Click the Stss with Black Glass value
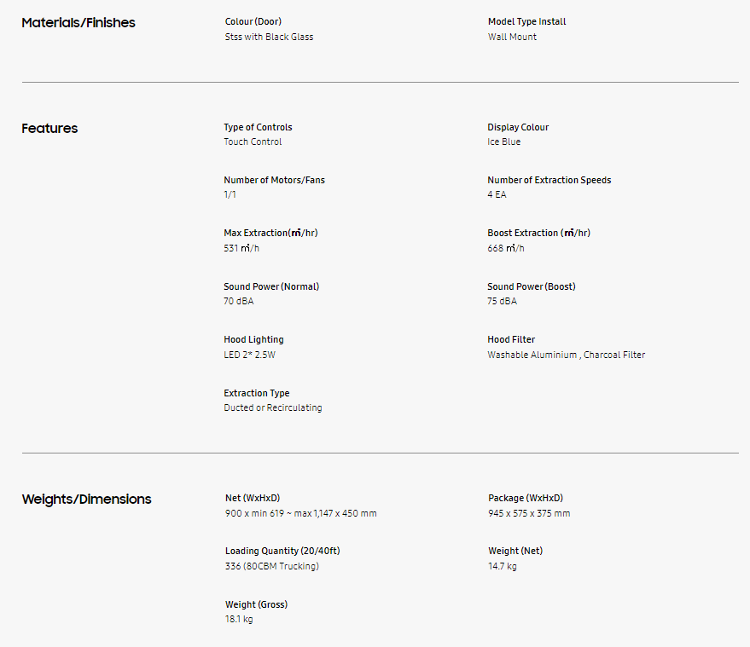The width and height of the screenshot is (750, 647). pyautogui.click(x=269, y=37)
